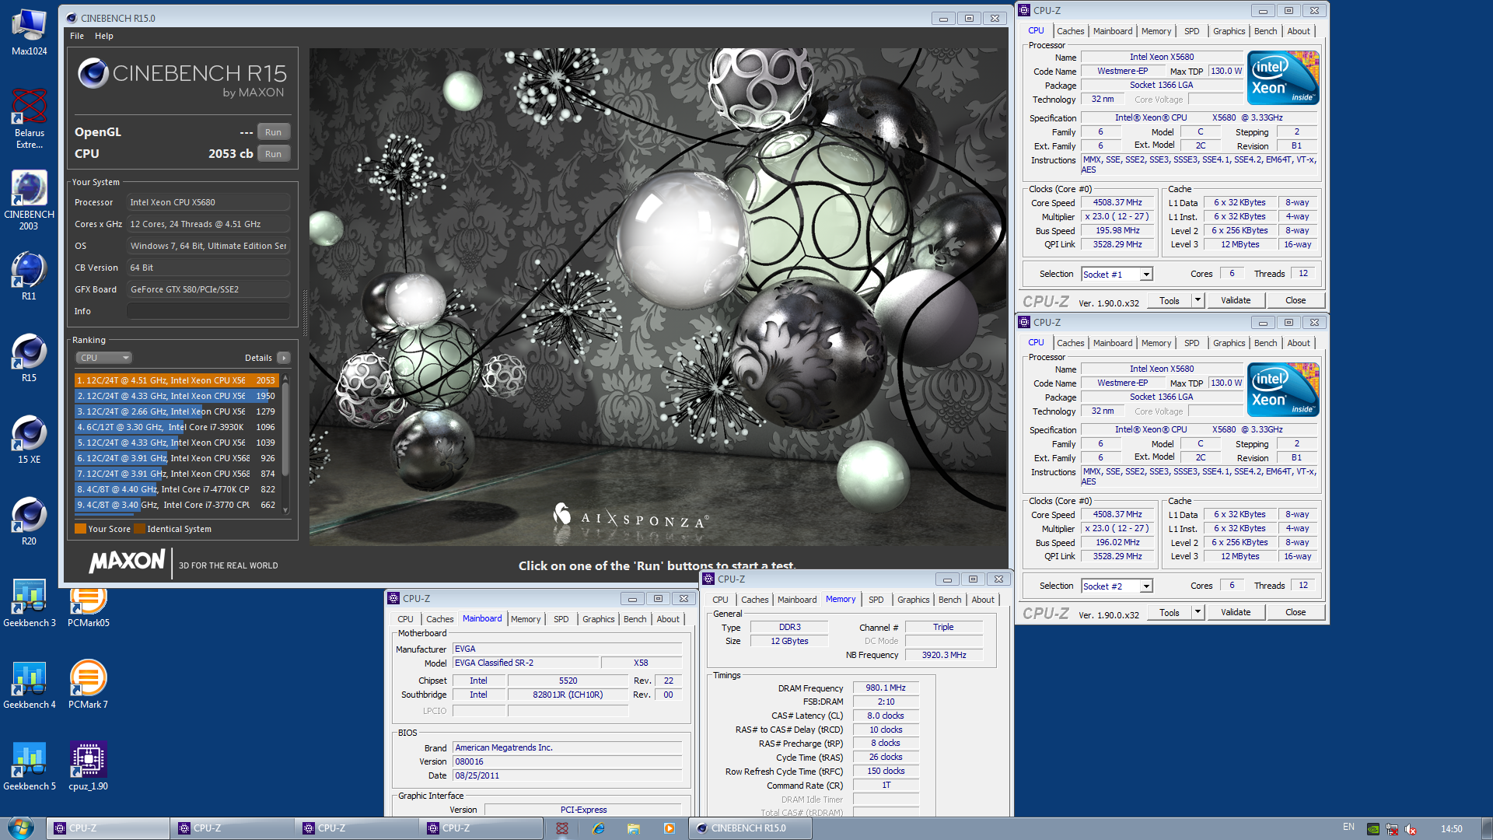This screenshot has height=840, width=1493.
Task: Run the CPU benchmark
Action: 273,154
